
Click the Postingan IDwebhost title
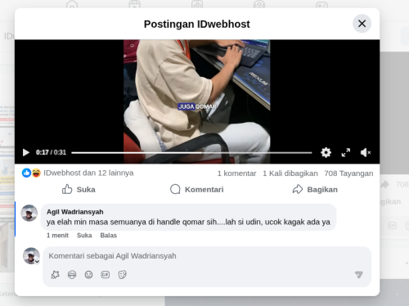pyautogui.click(x=197, y=24)
